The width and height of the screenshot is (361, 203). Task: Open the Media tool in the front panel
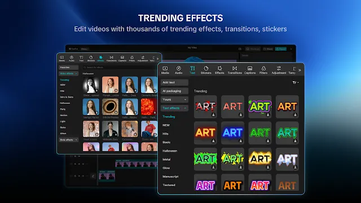(x=165, y=70)
